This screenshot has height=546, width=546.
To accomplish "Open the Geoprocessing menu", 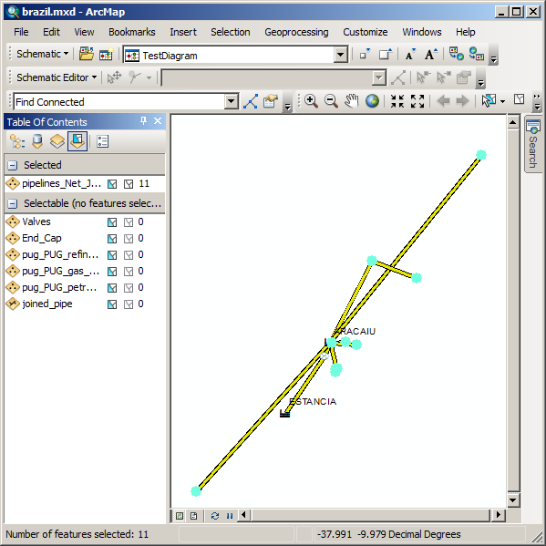I will (296, 32).
